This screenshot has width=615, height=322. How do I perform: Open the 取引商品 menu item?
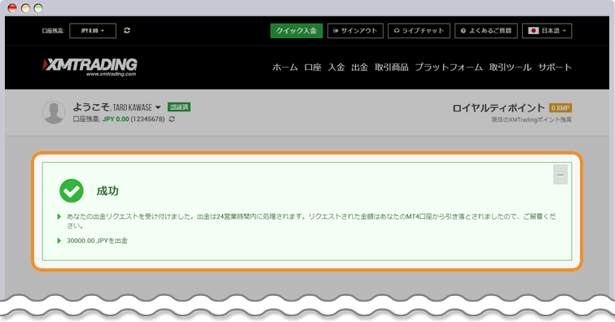pyautogui.click(x=392, y=67)
